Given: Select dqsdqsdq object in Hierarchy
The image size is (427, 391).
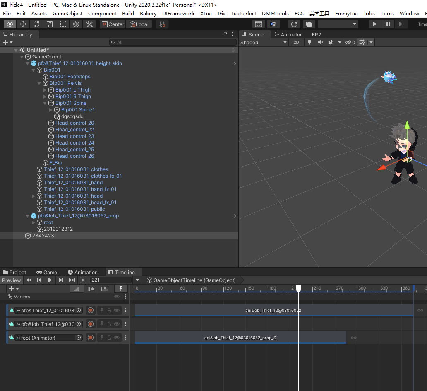Looking at the screenshot, I should [x=72, y=116].
